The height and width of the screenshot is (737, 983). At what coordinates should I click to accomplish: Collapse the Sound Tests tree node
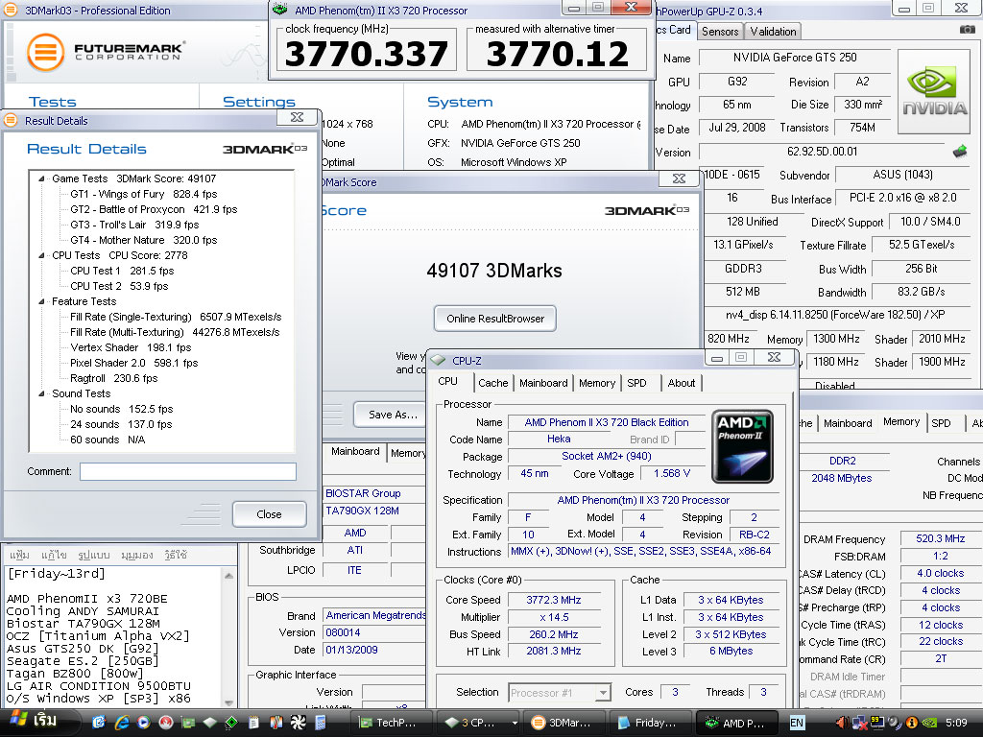pos(42,393)
